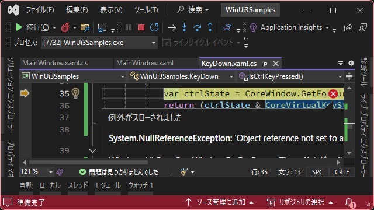Screen dimensions: 374x210
Task: Click the feedback person icon
Action: pos(363,27)
